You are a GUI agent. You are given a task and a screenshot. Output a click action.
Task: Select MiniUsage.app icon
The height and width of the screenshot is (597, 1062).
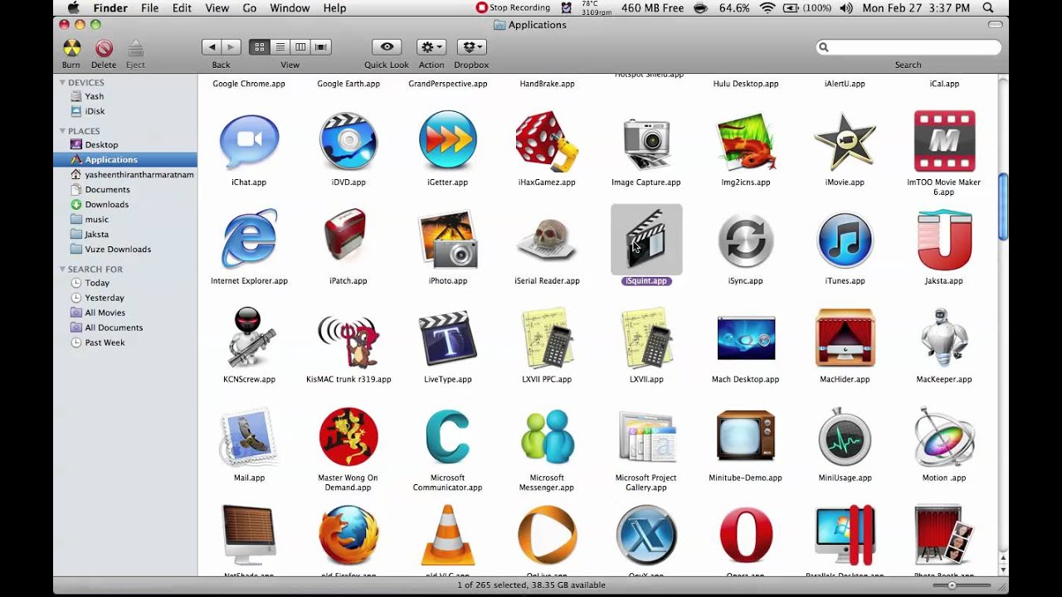(845, 437)
